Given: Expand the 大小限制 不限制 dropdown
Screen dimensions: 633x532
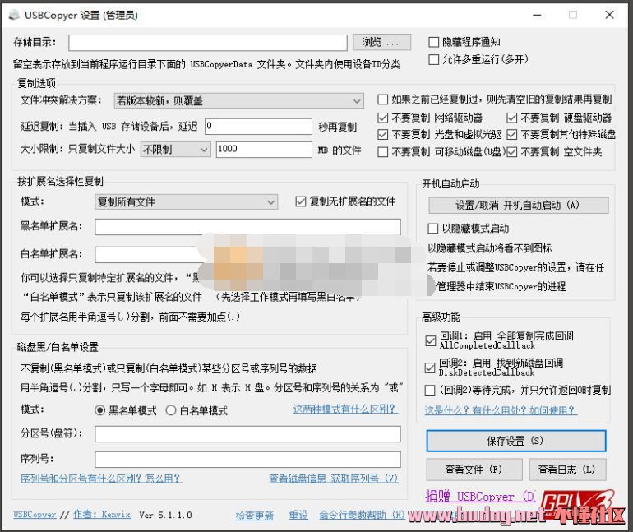Looking at the screenshot, I should tap(175, 150).
